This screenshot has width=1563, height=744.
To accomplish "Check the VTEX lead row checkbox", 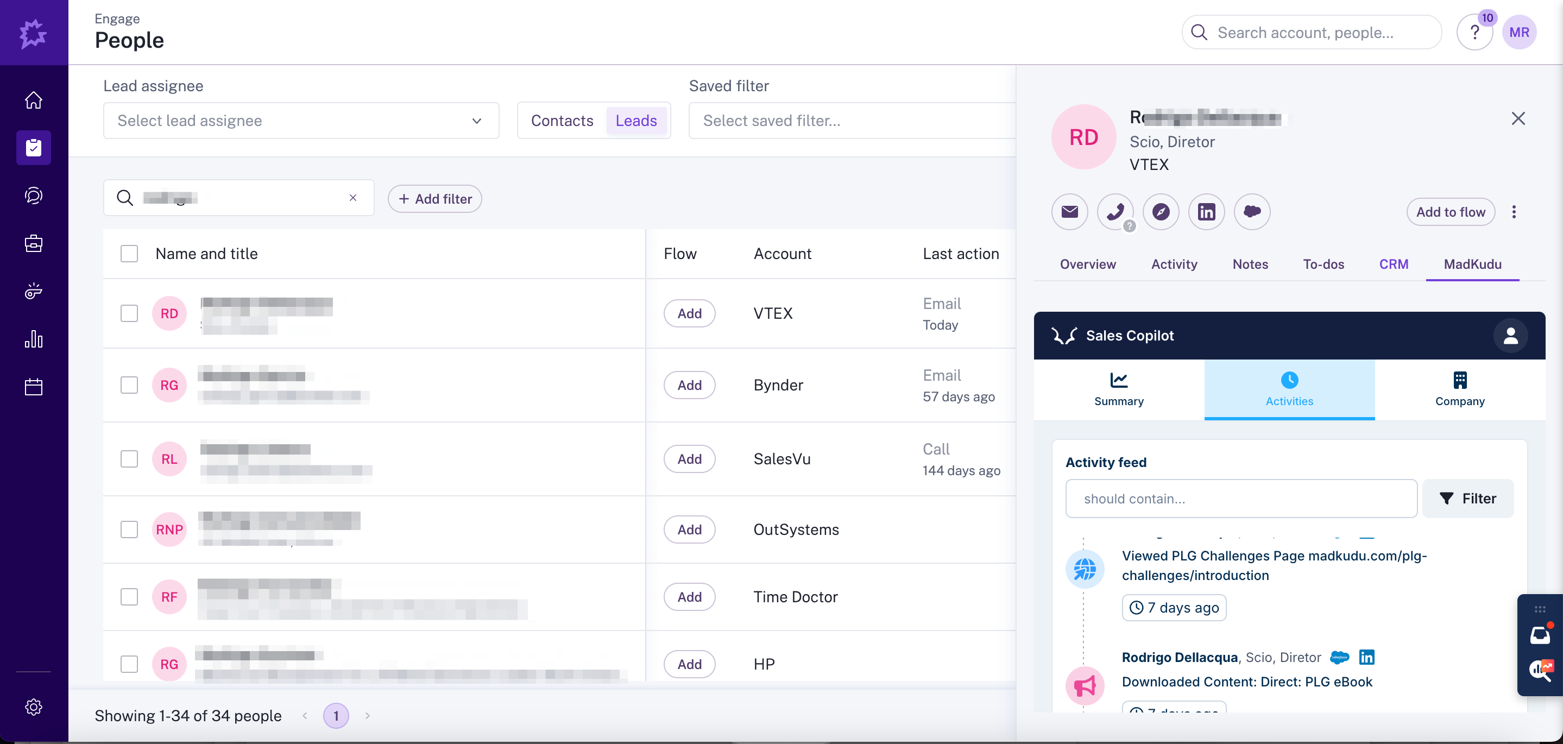I will [129, 313].
